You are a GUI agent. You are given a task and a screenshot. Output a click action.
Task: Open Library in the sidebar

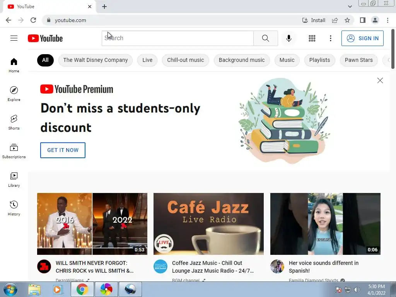14,179
